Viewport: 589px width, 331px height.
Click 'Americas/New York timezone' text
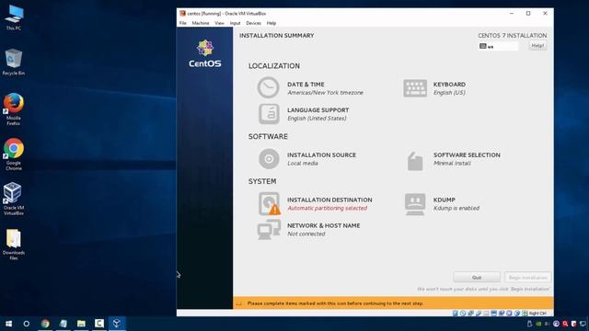tap(325, 93)
